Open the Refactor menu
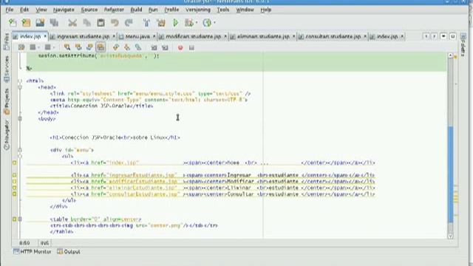Viewport: 473px width, 266px height. [x=114, y=10]
